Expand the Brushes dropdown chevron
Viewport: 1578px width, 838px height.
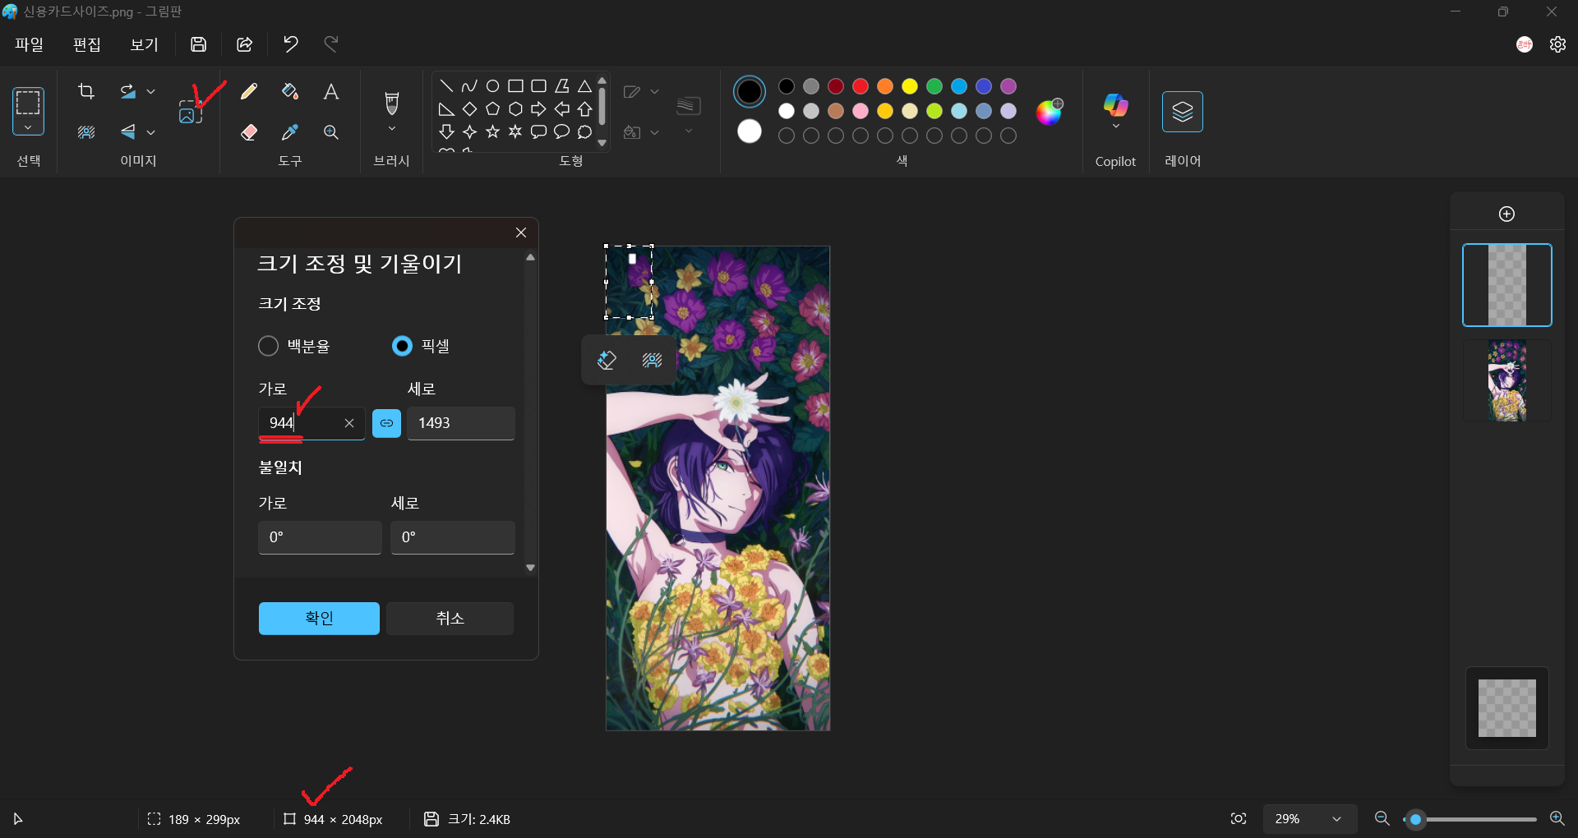tap(392, 129)
